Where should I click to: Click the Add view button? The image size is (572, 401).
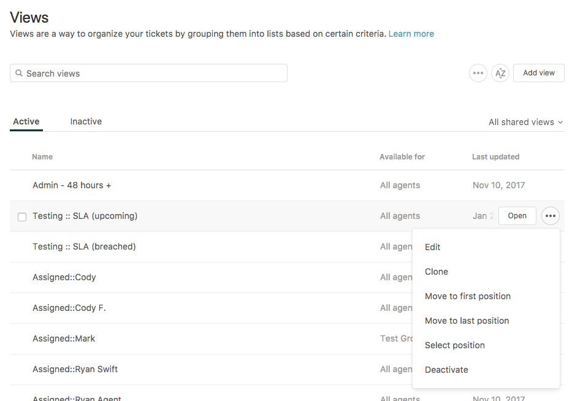(539, 73)
